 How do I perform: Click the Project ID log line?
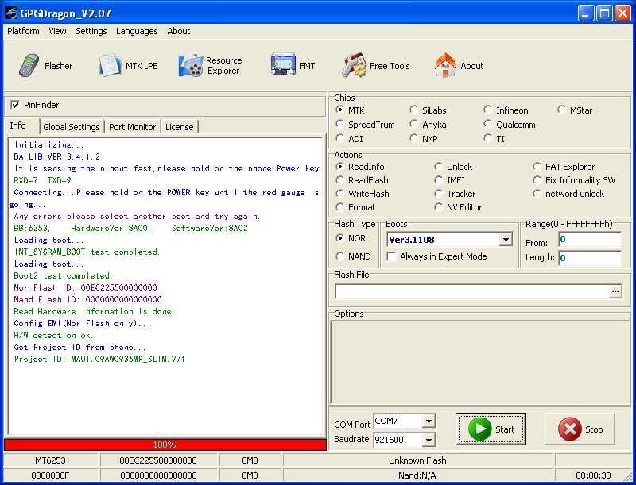click(99, 359)
